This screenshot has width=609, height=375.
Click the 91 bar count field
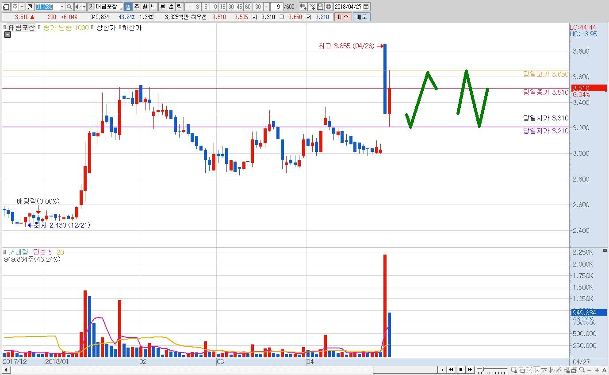pyautogui.click(x=277, y=7)
